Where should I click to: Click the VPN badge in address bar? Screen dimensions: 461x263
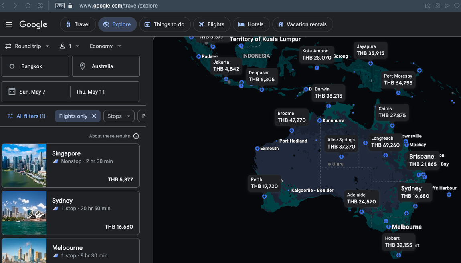point(60,6)
